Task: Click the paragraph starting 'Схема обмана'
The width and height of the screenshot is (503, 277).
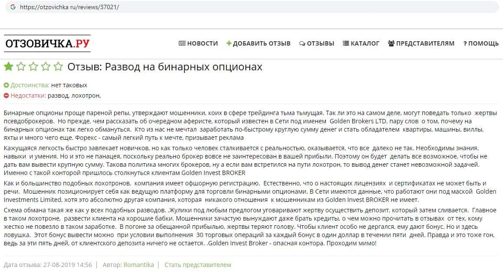Action: [250, 227]
